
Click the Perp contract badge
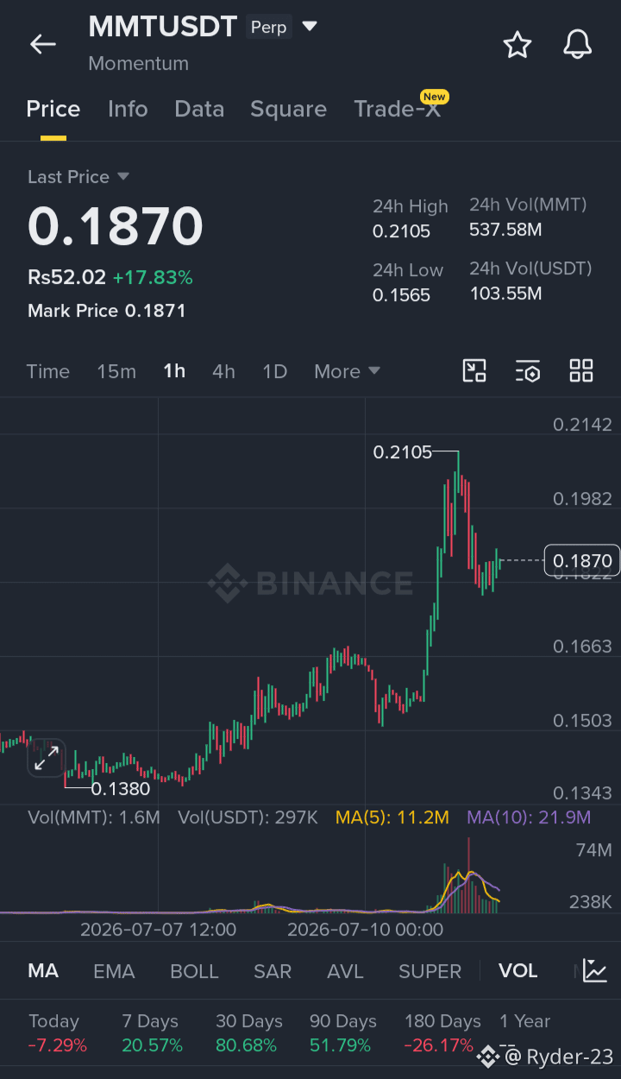point(268,28)
